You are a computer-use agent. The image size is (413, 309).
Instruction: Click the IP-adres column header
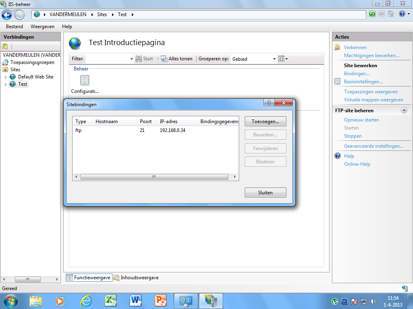[177, 122]
